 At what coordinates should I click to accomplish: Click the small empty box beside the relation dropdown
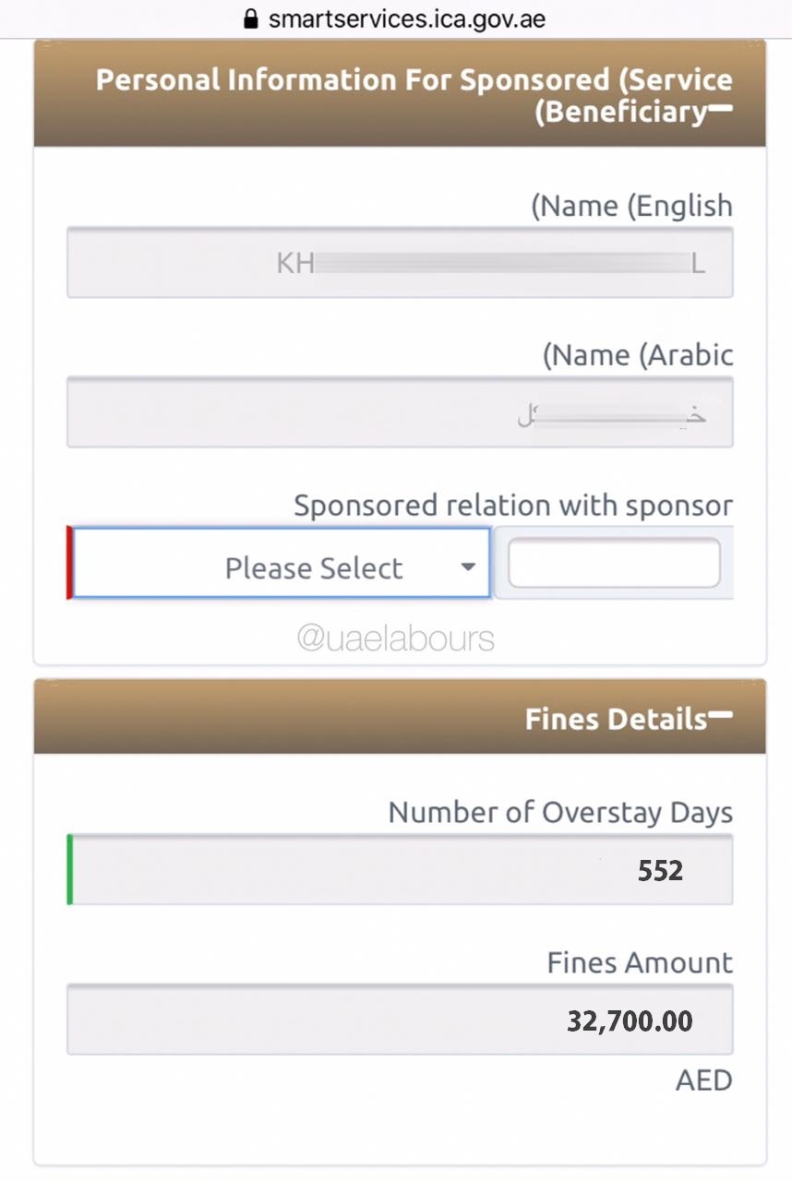coord(614,563)
